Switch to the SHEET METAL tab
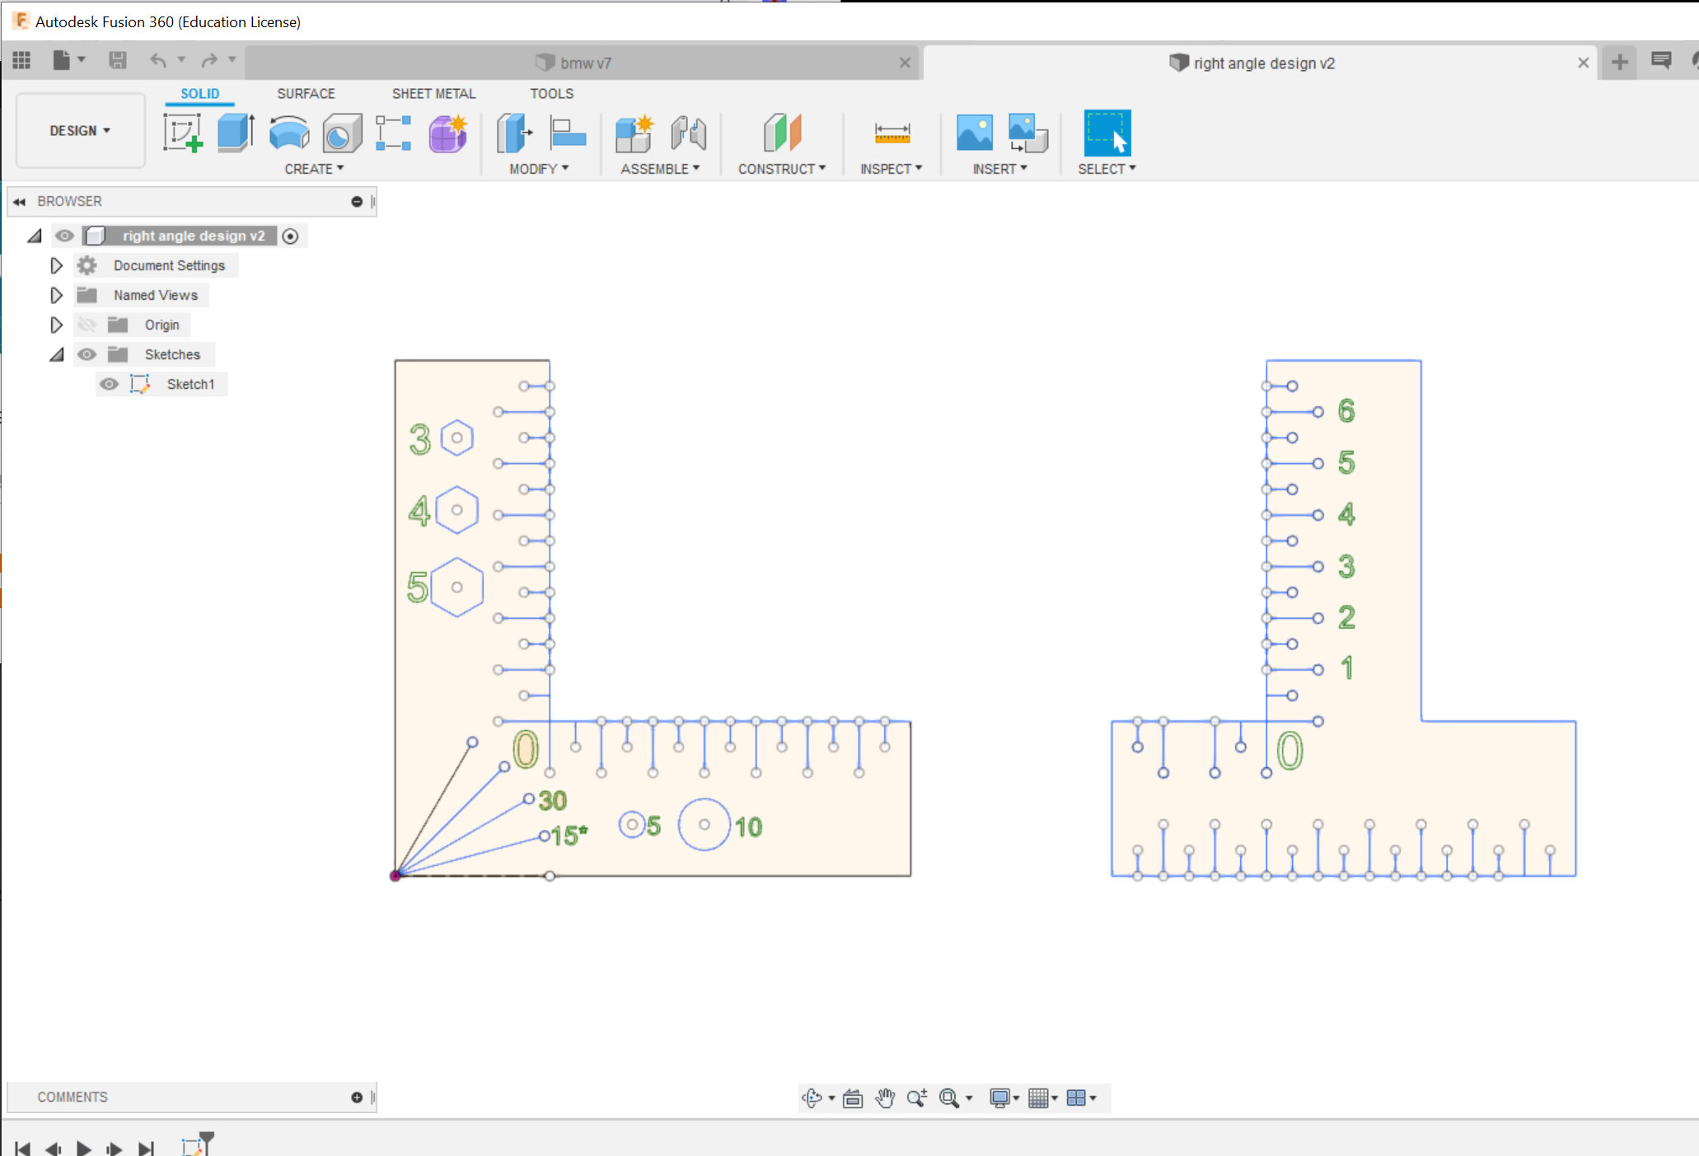This screenshot has height=1156, width=1699. click(433, 94)
